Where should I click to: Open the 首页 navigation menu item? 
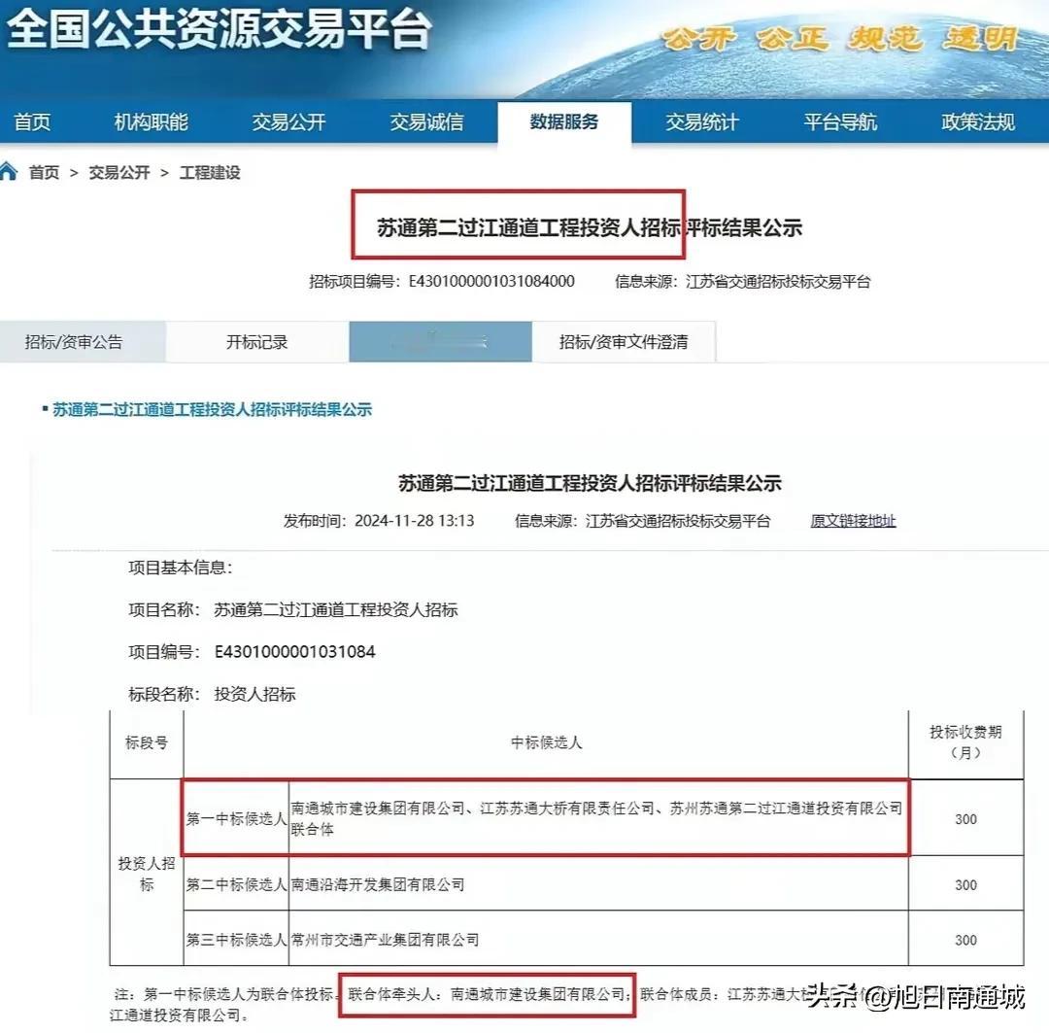click(32, 121)
